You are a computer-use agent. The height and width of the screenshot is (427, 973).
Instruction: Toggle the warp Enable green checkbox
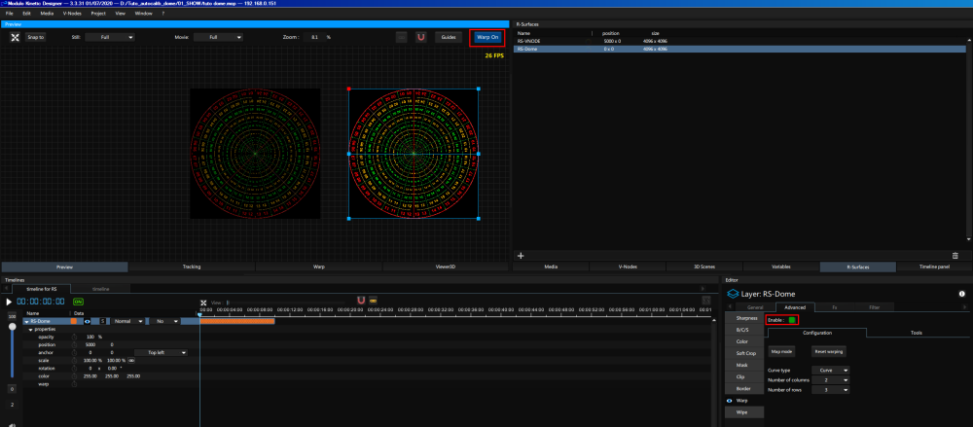pos(792,319)
